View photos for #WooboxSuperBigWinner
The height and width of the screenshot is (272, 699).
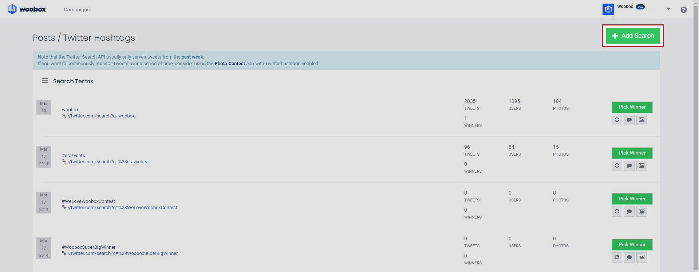[x=641, y=257]
